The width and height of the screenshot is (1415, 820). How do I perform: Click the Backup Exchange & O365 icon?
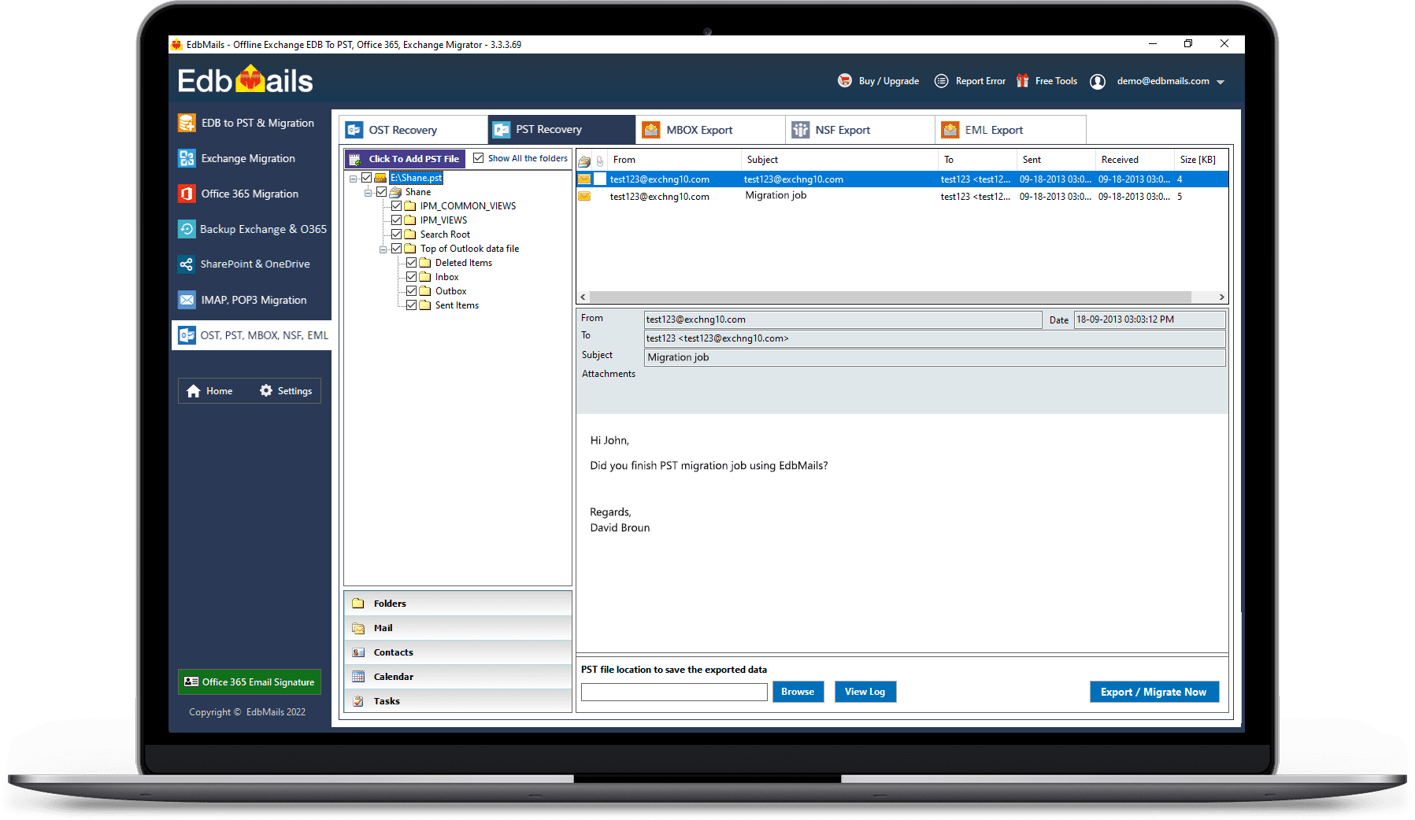click(x=187, y=229)
